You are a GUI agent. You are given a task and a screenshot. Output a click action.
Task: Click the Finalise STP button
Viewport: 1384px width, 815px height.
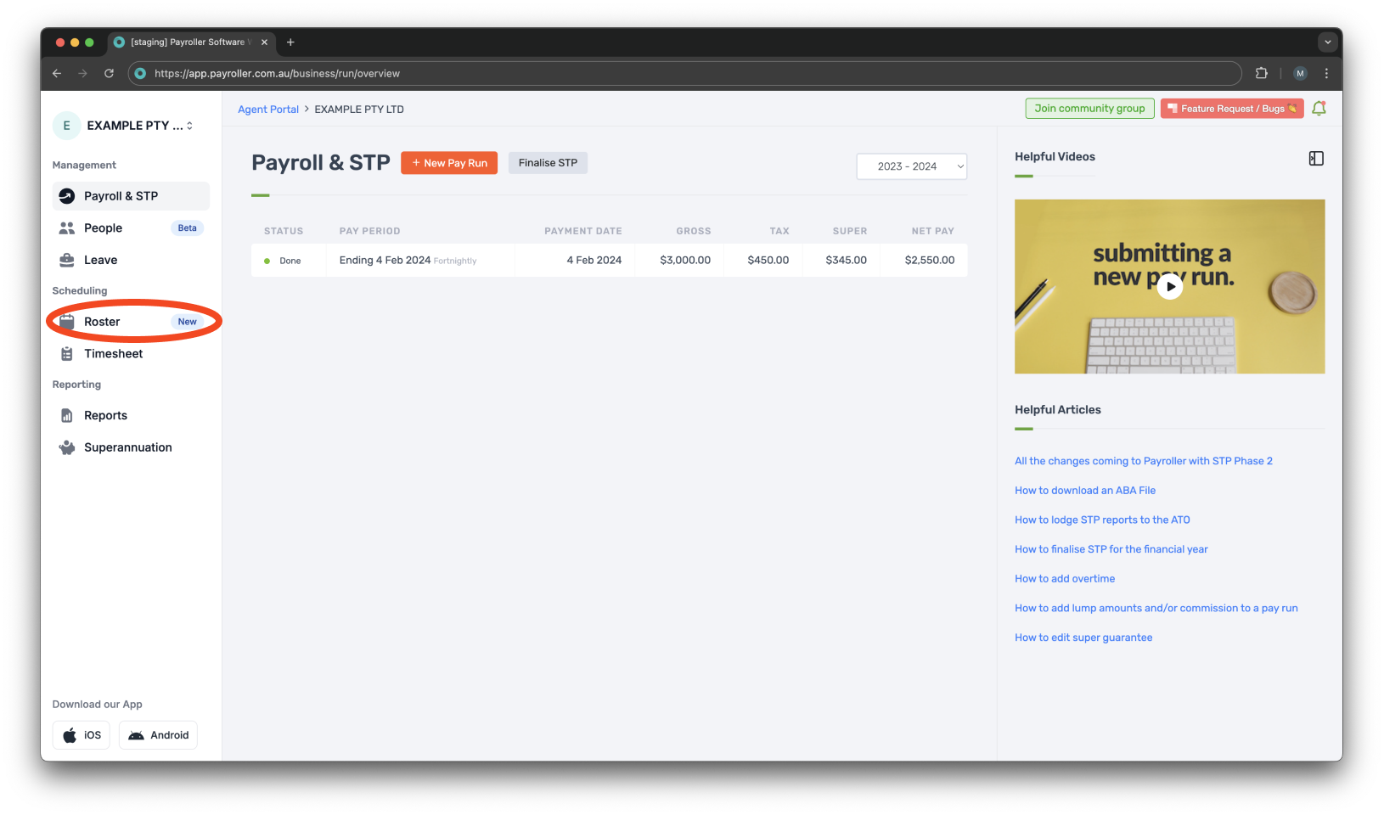pyautogui.click(x=548, y=163)
